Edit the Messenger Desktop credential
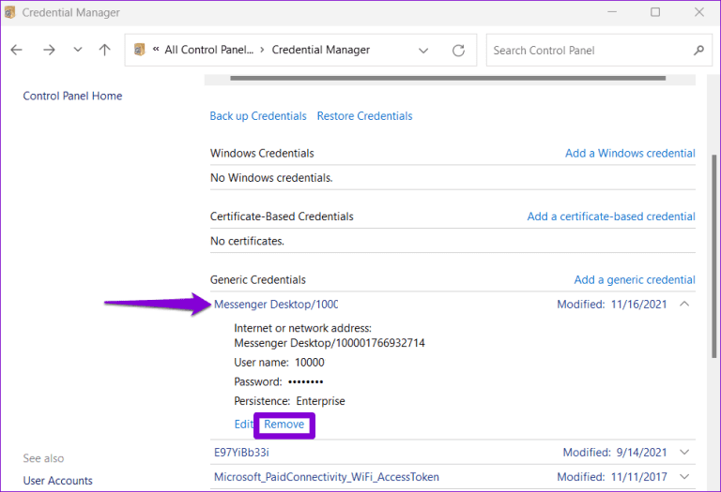The height and width of the screenshot is (492, 721). pos(243,425)
